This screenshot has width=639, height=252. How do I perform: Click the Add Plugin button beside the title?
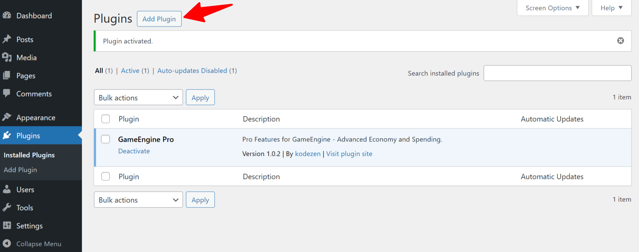click(x=159, y=19)
